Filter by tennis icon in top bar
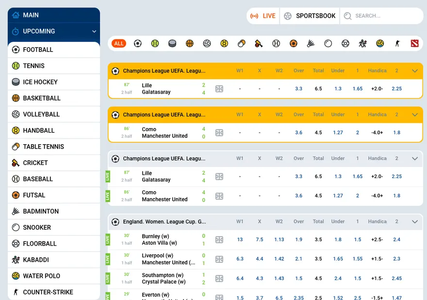427x300 pixels. (x=155, y=43)
